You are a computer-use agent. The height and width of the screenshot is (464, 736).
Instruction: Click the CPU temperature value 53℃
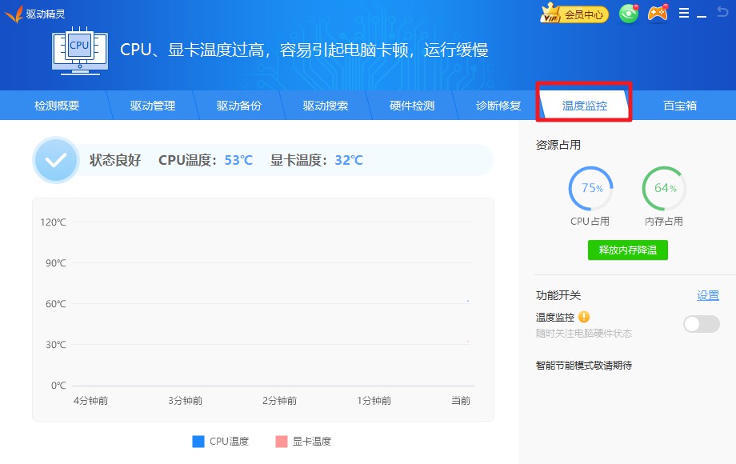click(238, 160)
